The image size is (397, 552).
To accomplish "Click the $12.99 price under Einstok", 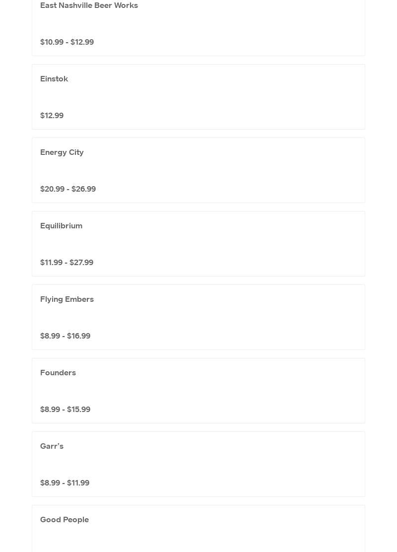I will pyautogui.click(x=52, y=116).
